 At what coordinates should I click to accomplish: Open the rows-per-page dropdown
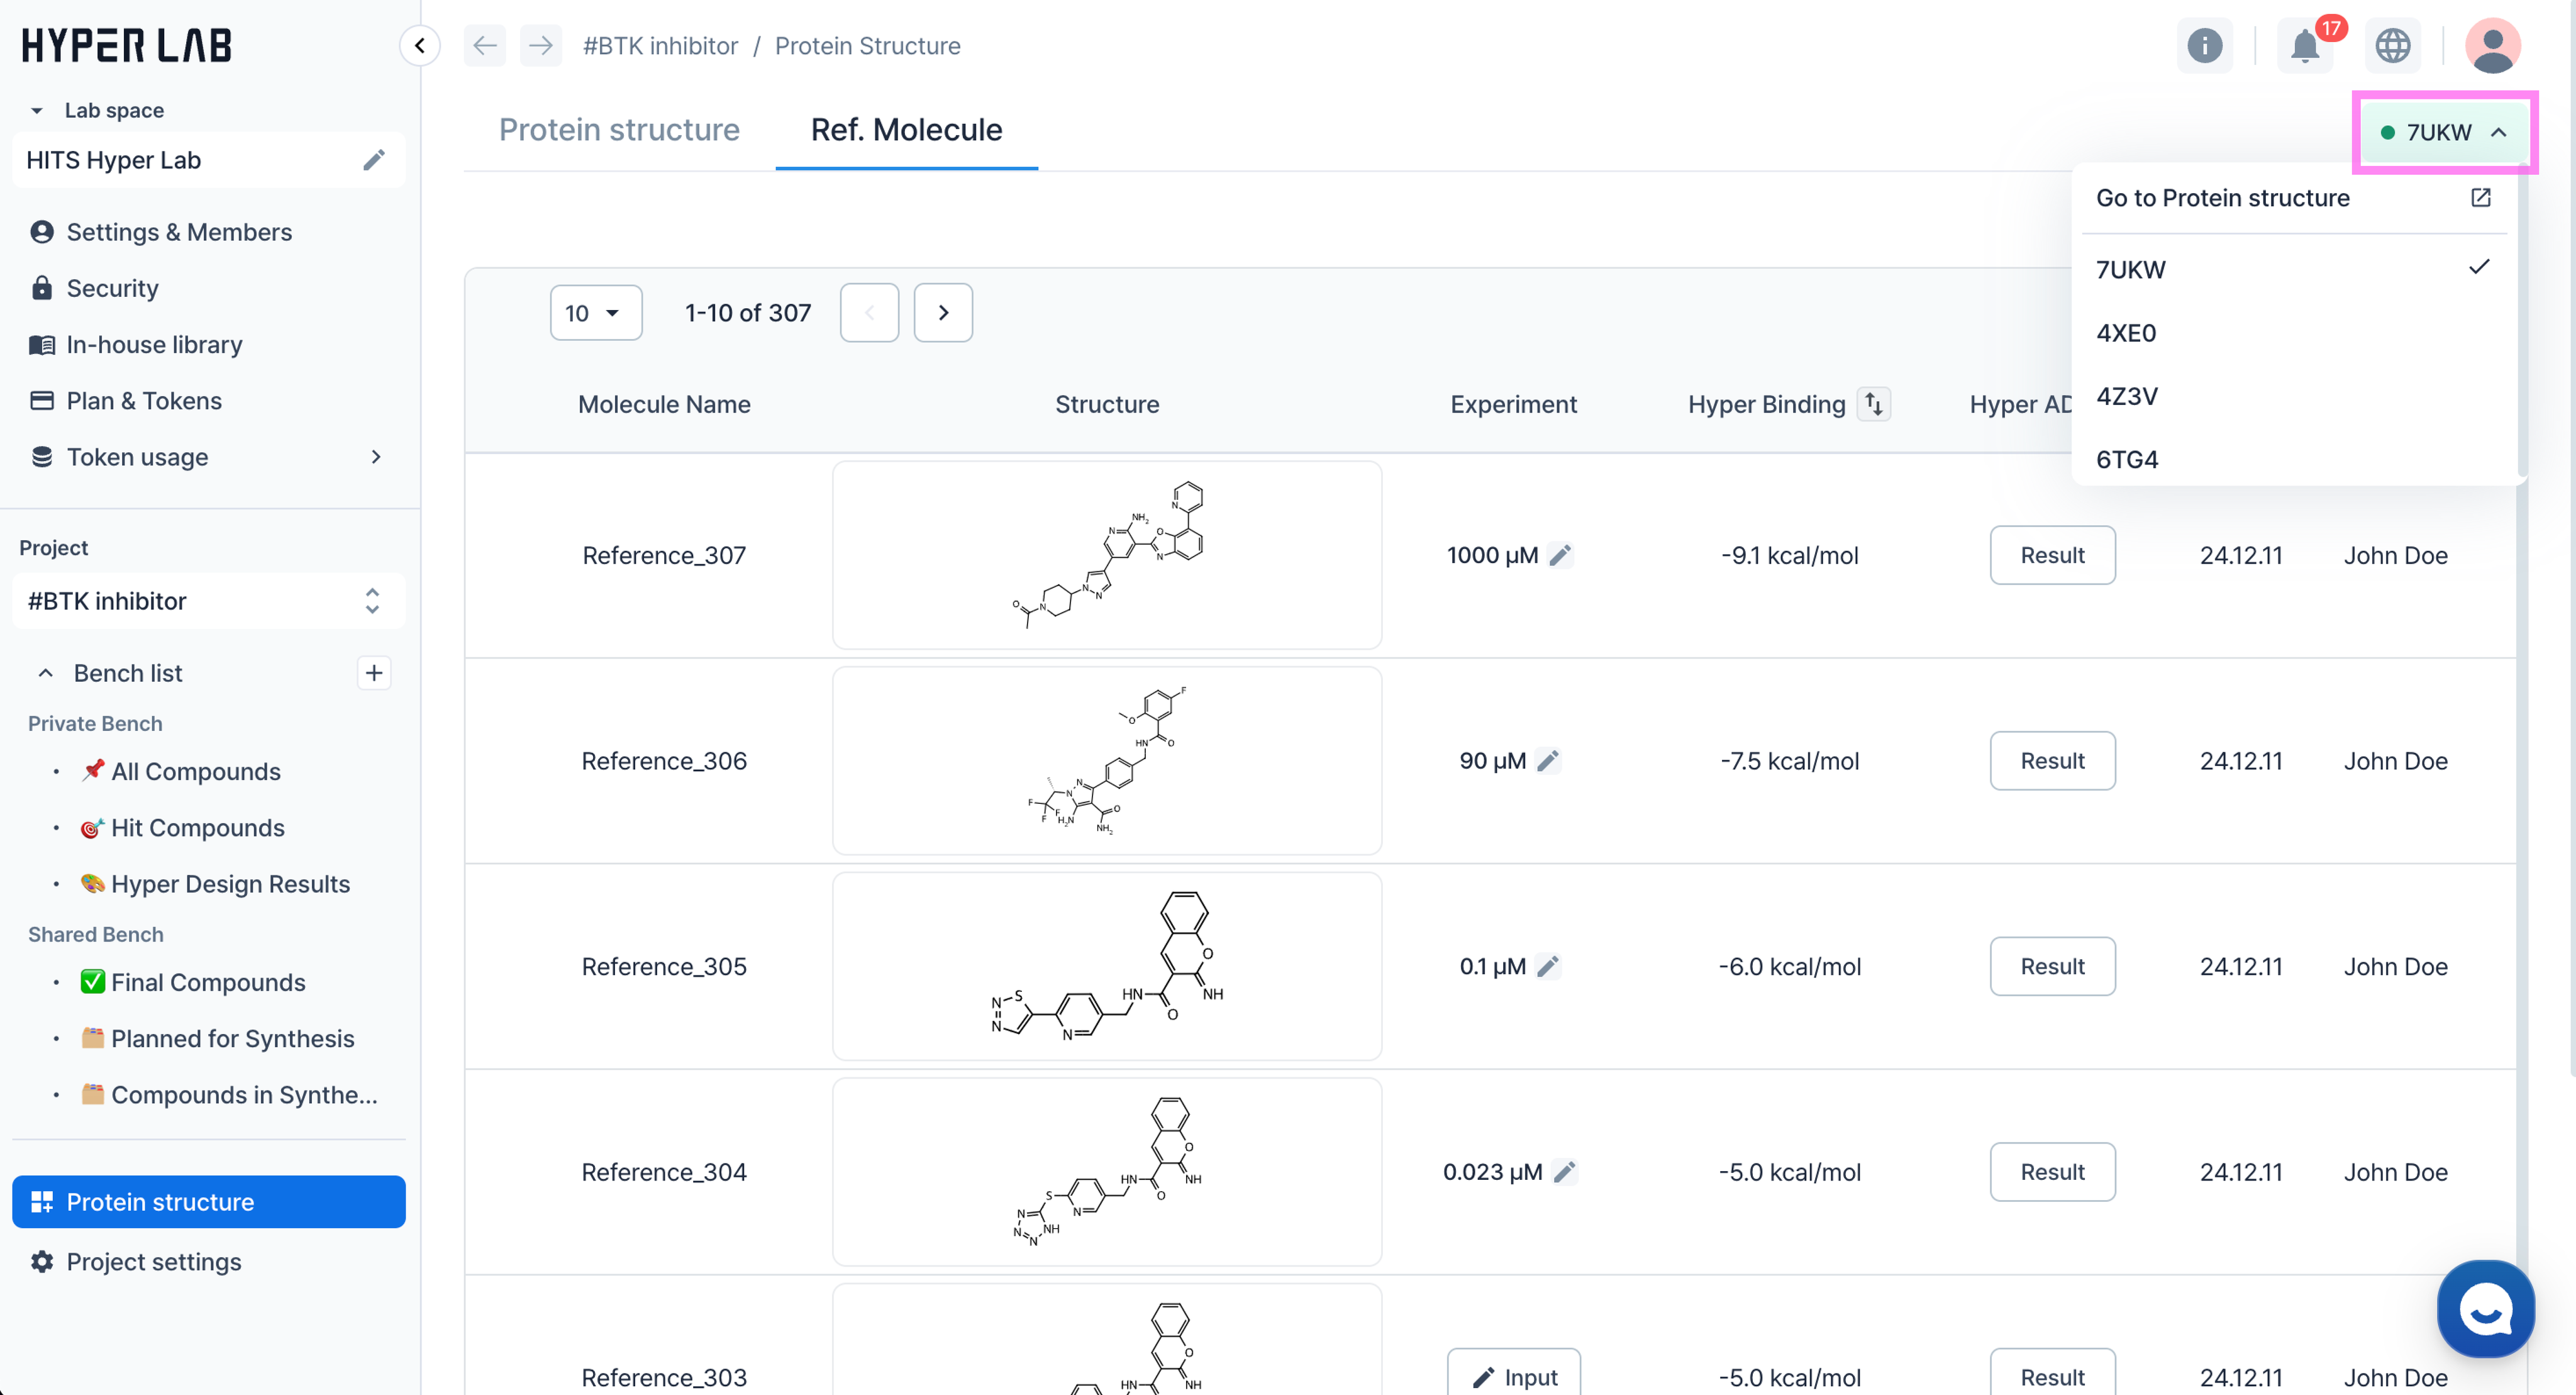pos(595,313)
